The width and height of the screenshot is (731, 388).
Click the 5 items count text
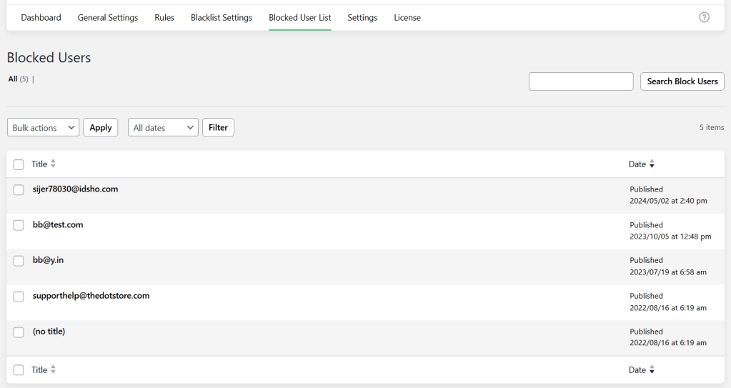pos(712,127)
